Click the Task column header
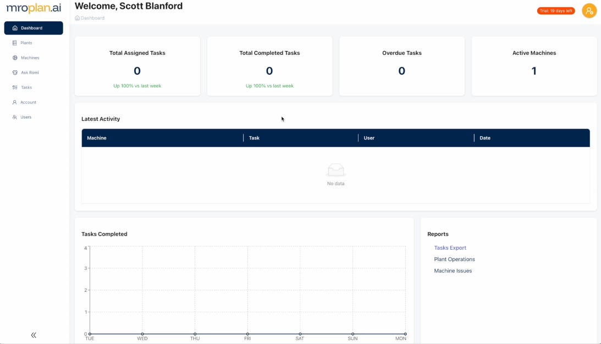 click(x=301, y=138)
